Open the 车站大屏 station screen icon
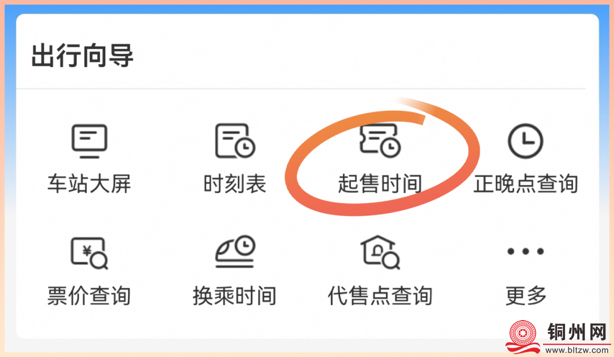Image resolution: width=614 pixels, height=357 pixels. point(89,141)
